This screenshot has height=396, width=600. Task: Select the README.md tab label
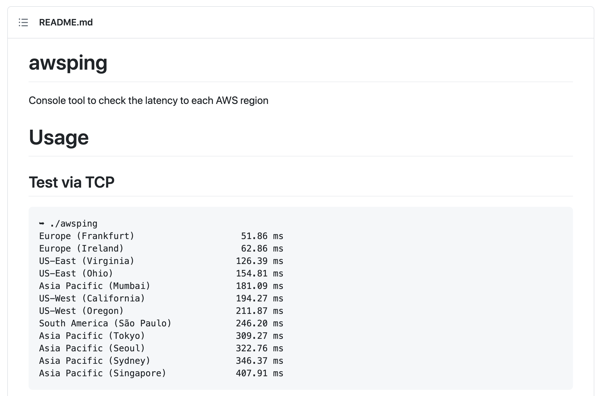coord(65,23)
